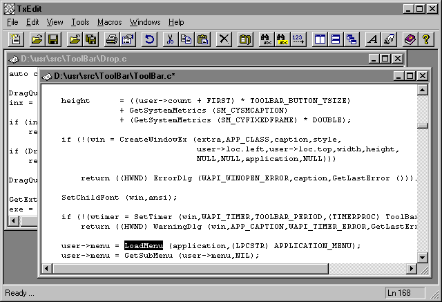Minimize the ToolBar.c document window
442x302 pixels.
(x=398, y=76)
